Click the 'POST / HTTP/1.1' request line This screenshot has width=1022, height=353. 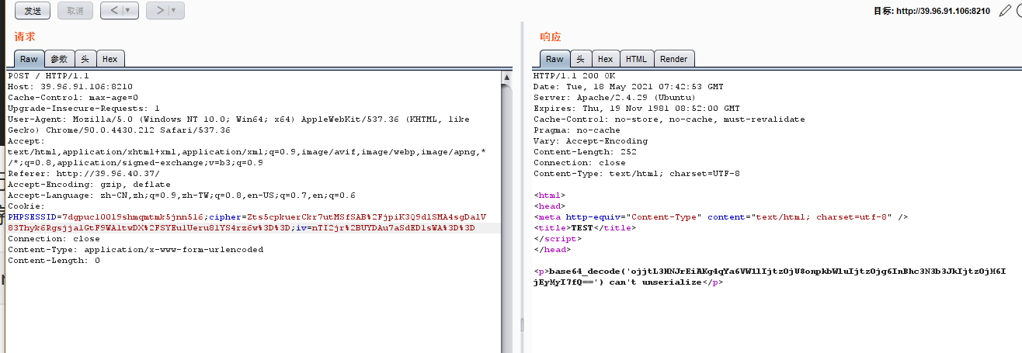[48, 76]
